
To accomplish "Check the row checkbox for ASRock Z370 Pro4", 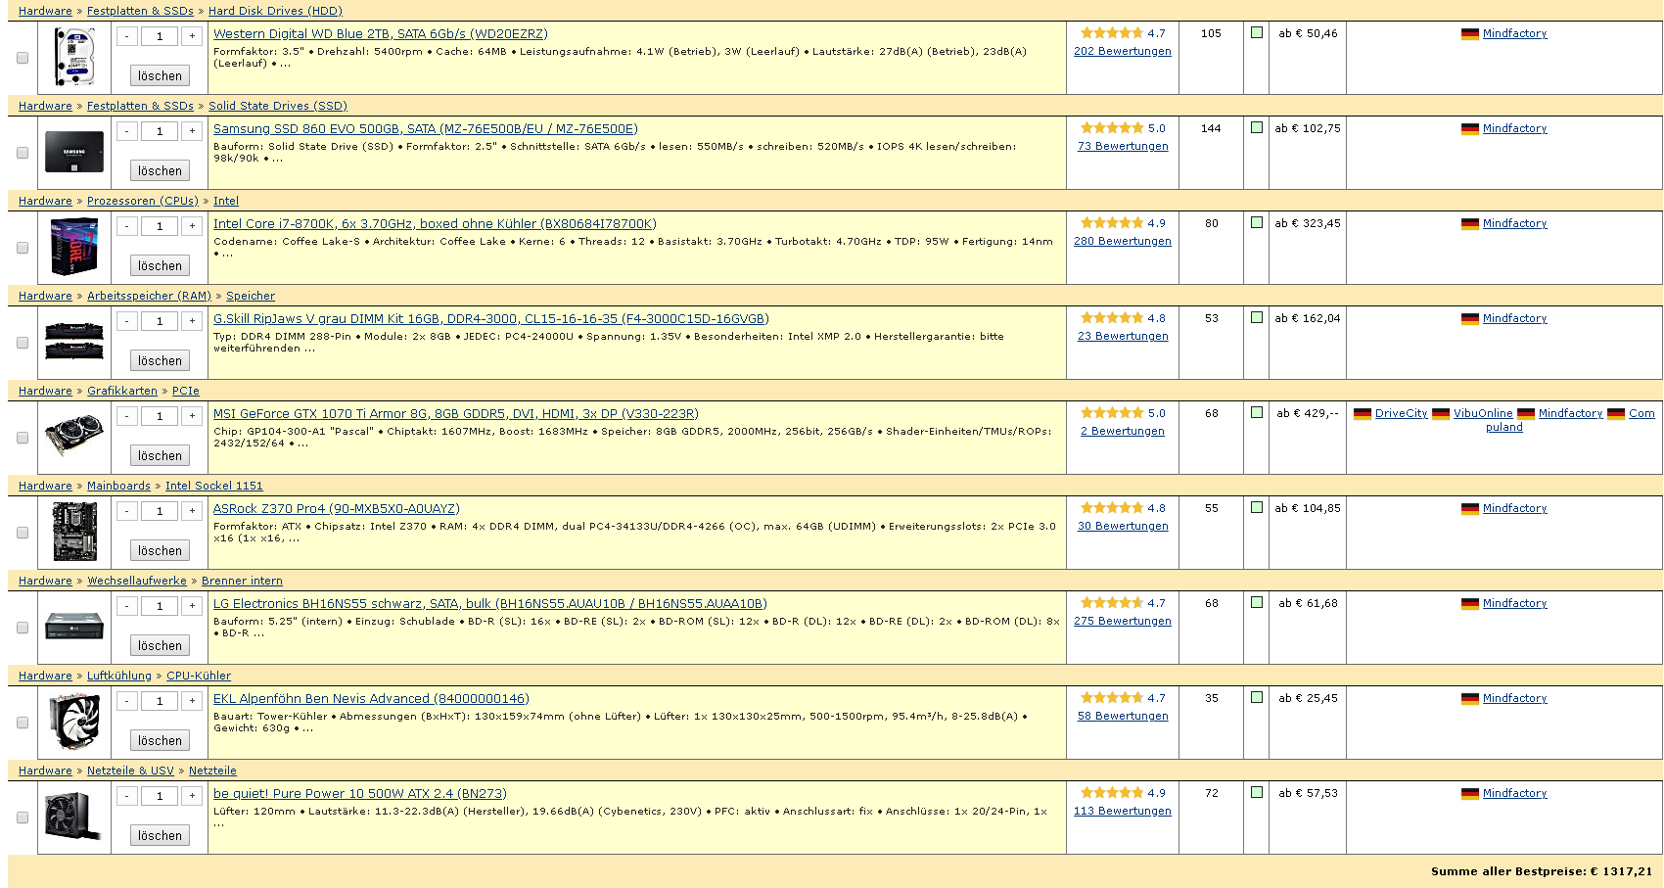I will pos(23,533).
